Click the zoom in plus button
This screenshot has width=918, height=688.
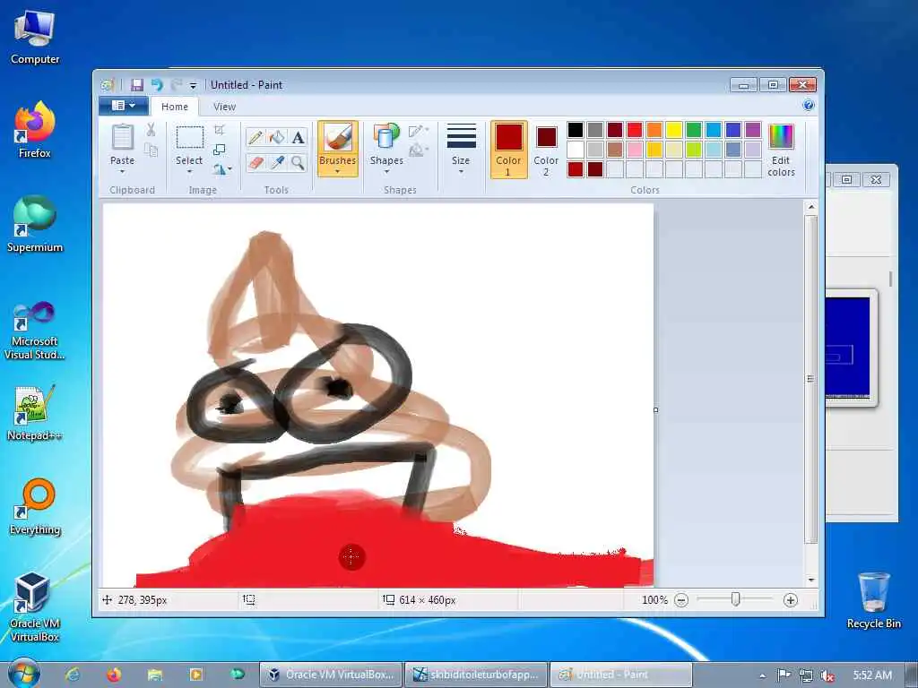click(791, 600)
